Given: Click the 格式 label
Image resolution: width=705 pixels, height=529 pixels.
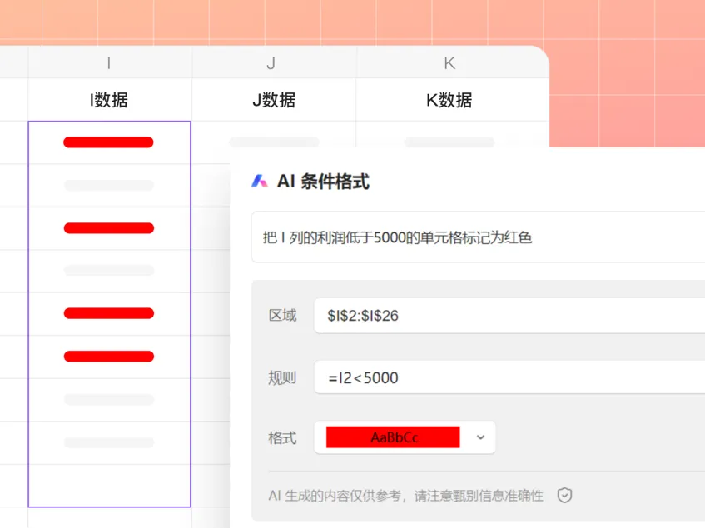Looking at the screenshot, I should [282, 437].
